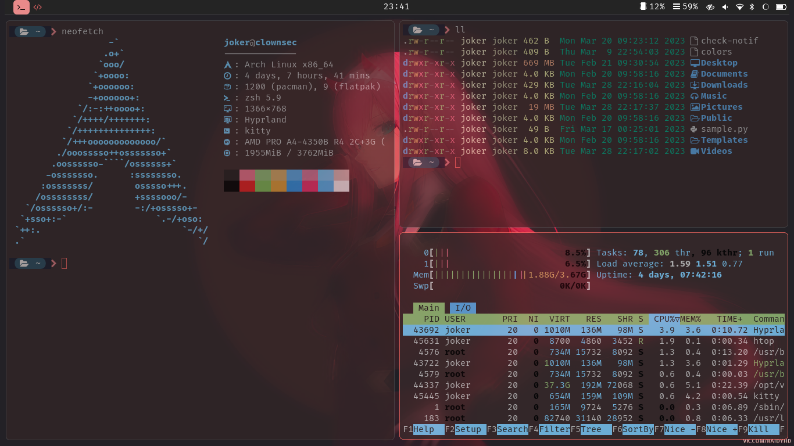The height and width of the screenshot is (446, 794).
Task: Click the terminal icon beside kitty
Action: click(228, 131)
